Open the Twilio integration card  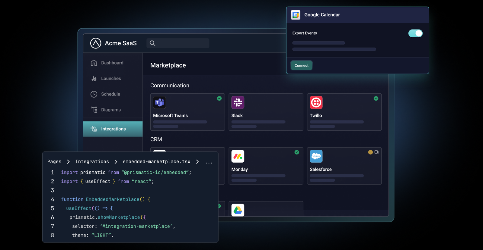point(344,112)
